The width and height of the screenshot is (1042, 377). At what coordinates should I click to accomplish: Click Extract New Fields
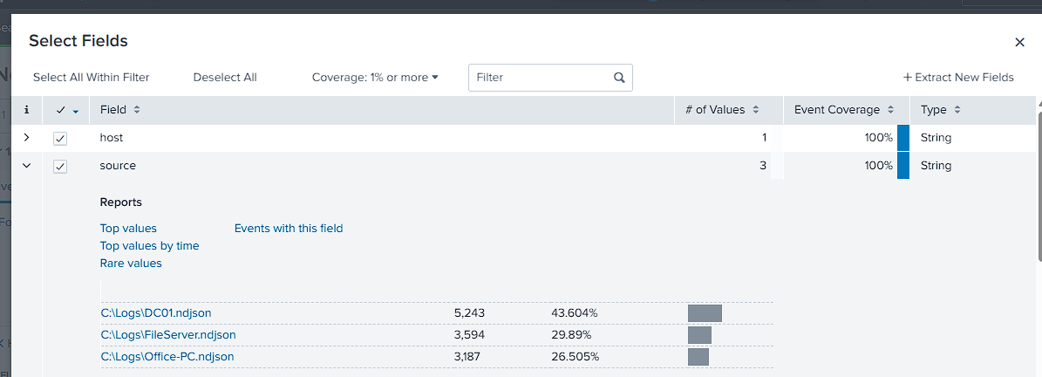[x=958, y=77]
